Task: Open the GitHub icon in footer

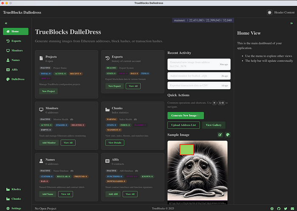Action: pos(279,208)
